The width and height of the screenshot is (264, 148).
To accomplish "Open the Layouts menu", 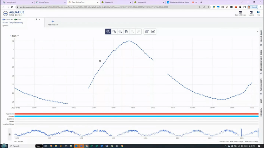I will pos(251,13).
